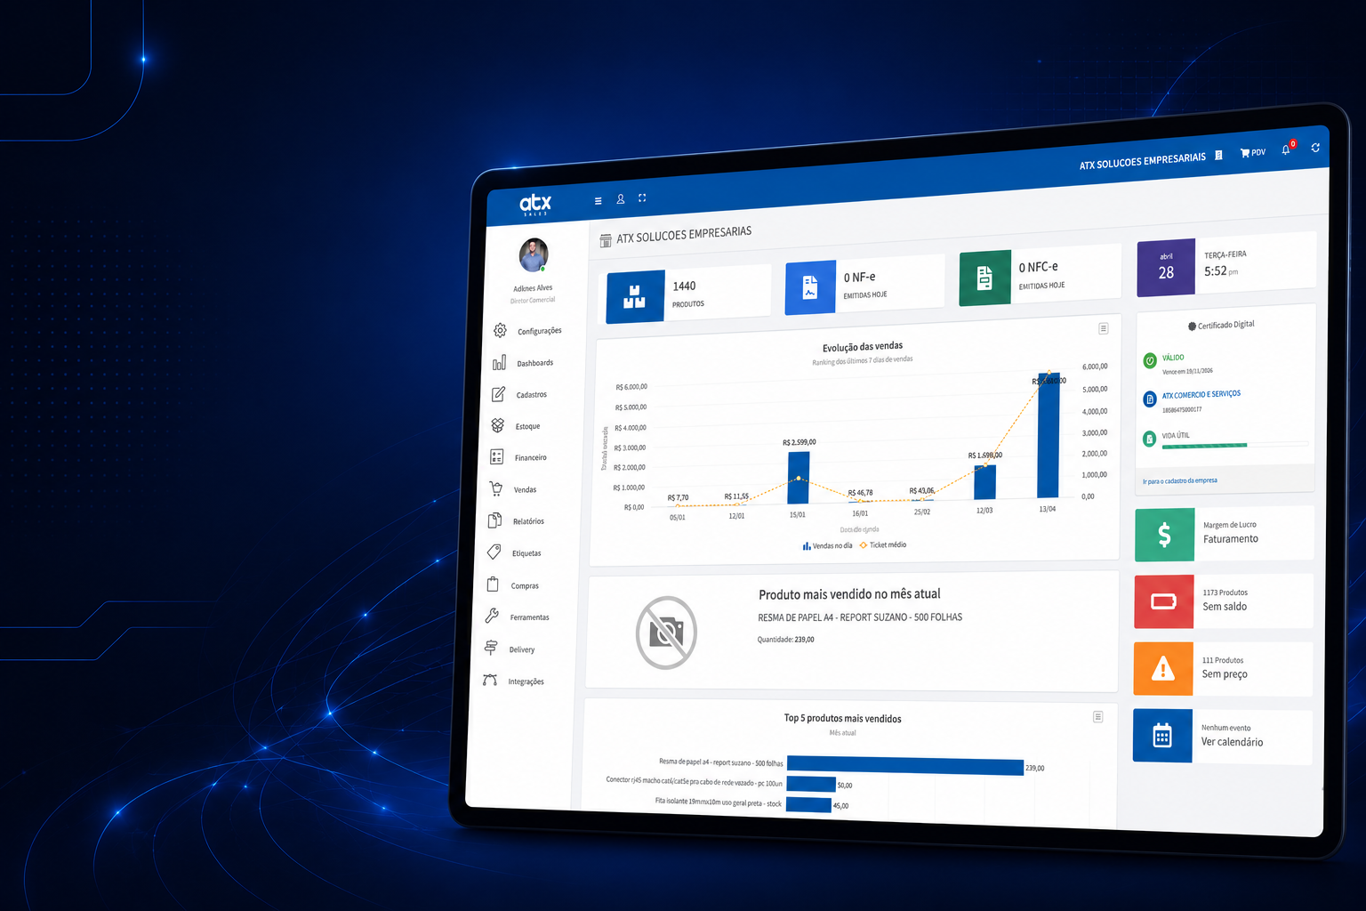
Task: Click the Relatórios documents icon
Action: coord(494,520)
